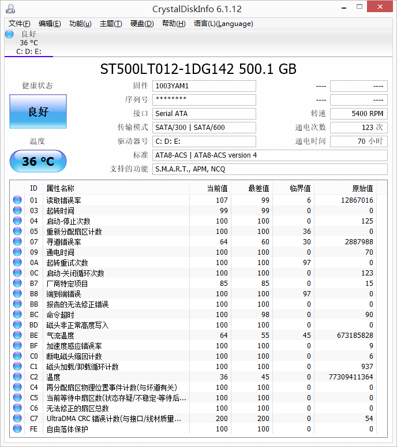Click status orb for attribute C5 当前等待中扇区数
The image size is (397, 447).
click(x=17, y=398)
